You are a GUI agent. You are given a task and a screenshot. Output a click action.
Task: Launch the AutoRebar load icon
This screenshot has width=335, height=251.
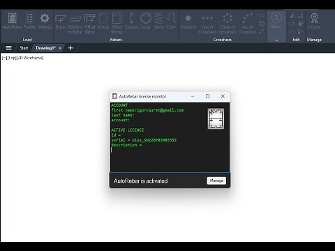[x=12, y=21]
